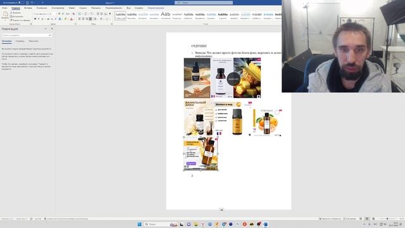Click the Windows Start button on the taskbar
Screen dimensions: 405x228
(139, 224)
